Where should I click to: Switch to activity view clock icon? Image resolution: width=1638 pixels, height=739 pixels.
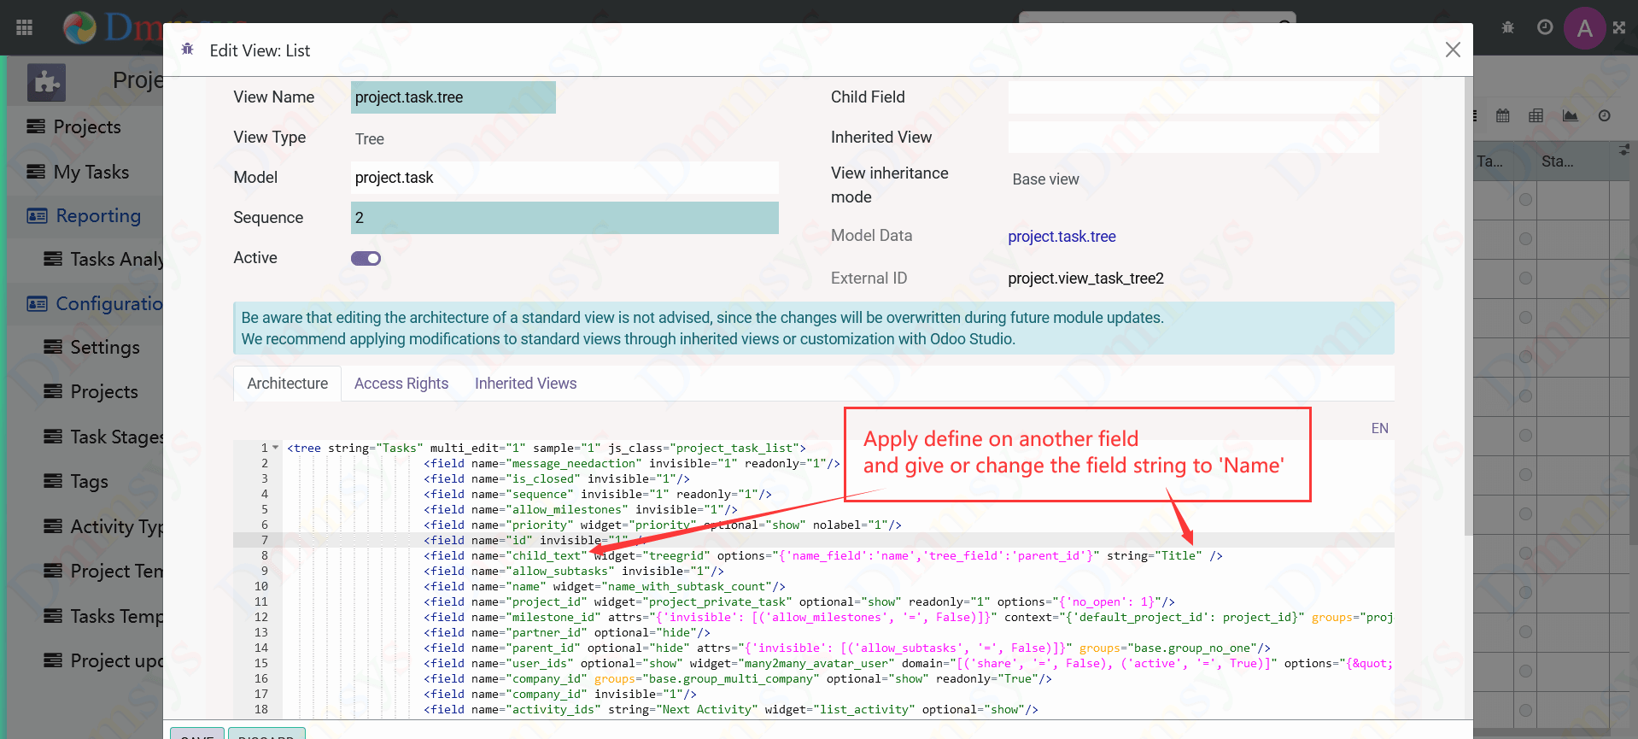(1605, 115)
